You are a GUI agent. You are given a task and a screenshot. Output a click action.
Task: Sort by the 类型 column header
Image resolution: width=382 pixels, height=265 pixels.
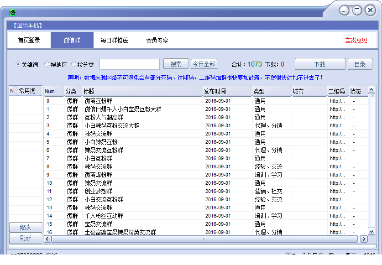(272, 91)
